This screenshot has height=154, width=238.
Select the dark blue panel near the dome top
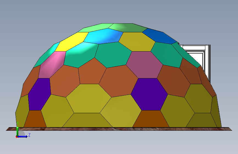[159, 36]
